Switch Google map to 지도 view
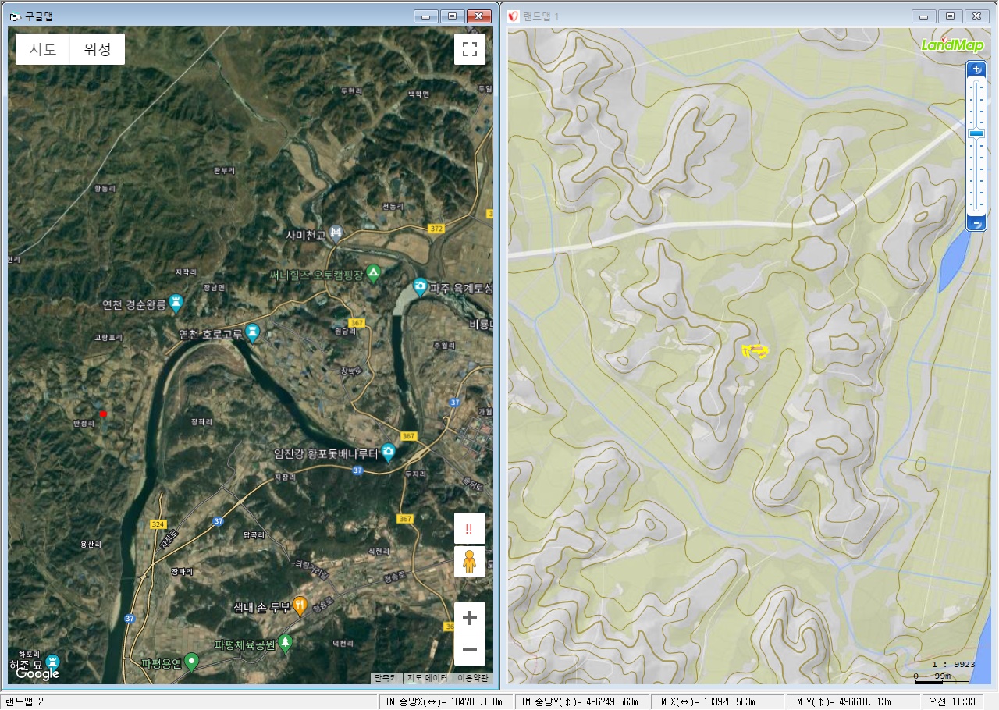Screen dimensions: 999x710 coord(43,49)
